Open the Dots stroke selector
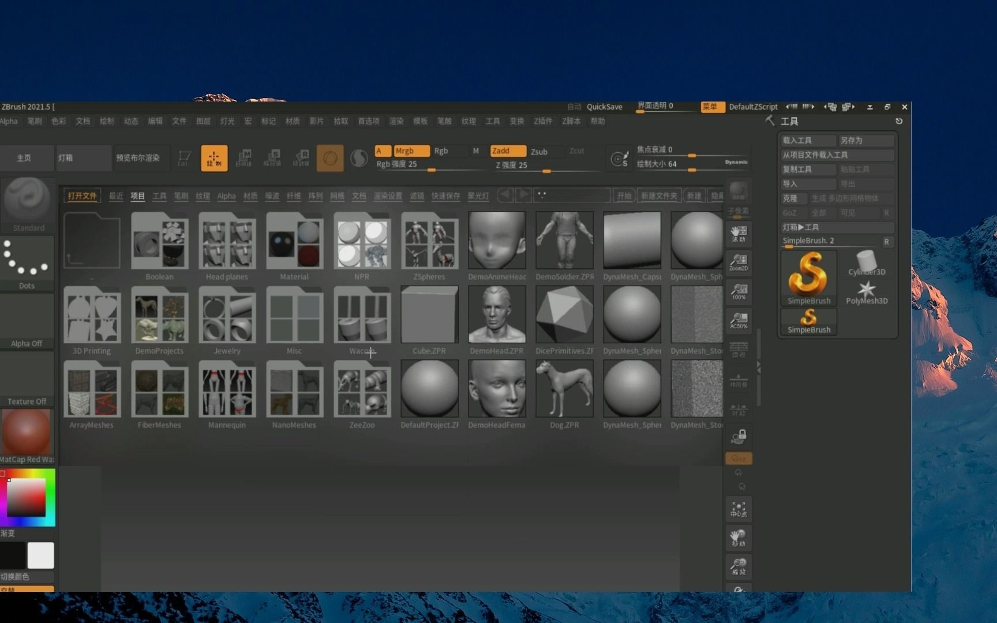This screenshot has width=997, height=623. [27, 262]
